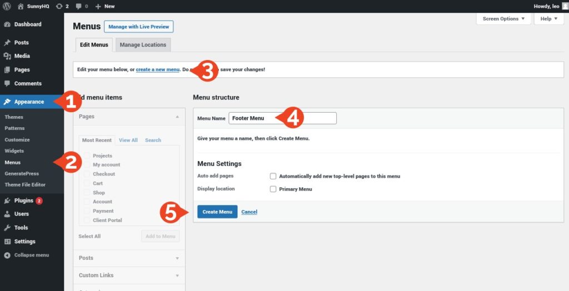Image resolution: width=569 pixels, height=291 pixels.
Task: Click the plus New icon in admin bar
Action: pyautogui.click(x=98, y=6)
